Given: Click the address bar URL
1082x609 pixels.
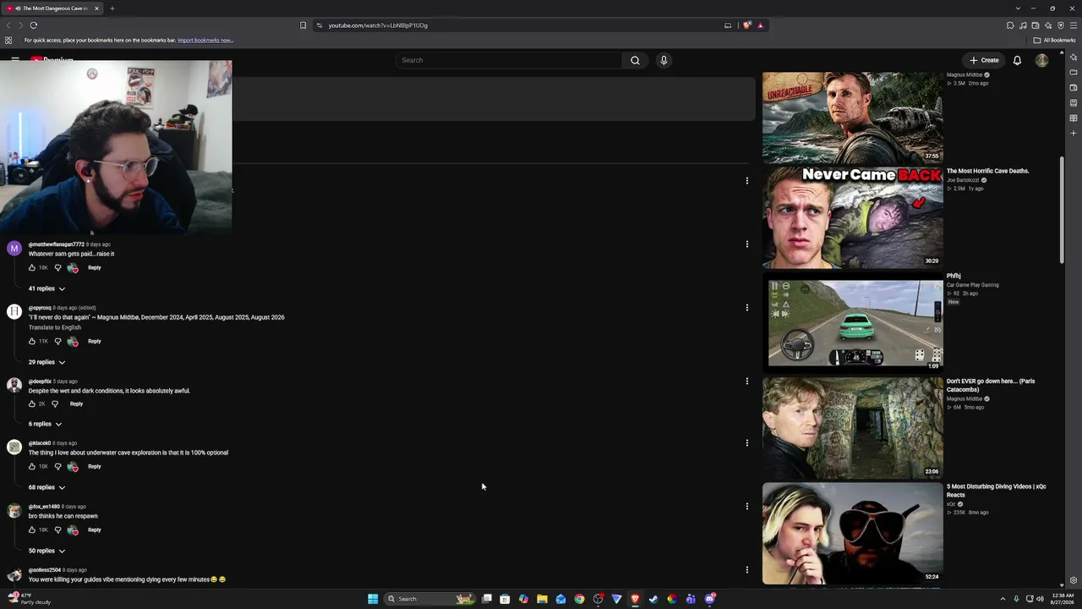Looking at the screenshot, I should [x=378, y=25].
